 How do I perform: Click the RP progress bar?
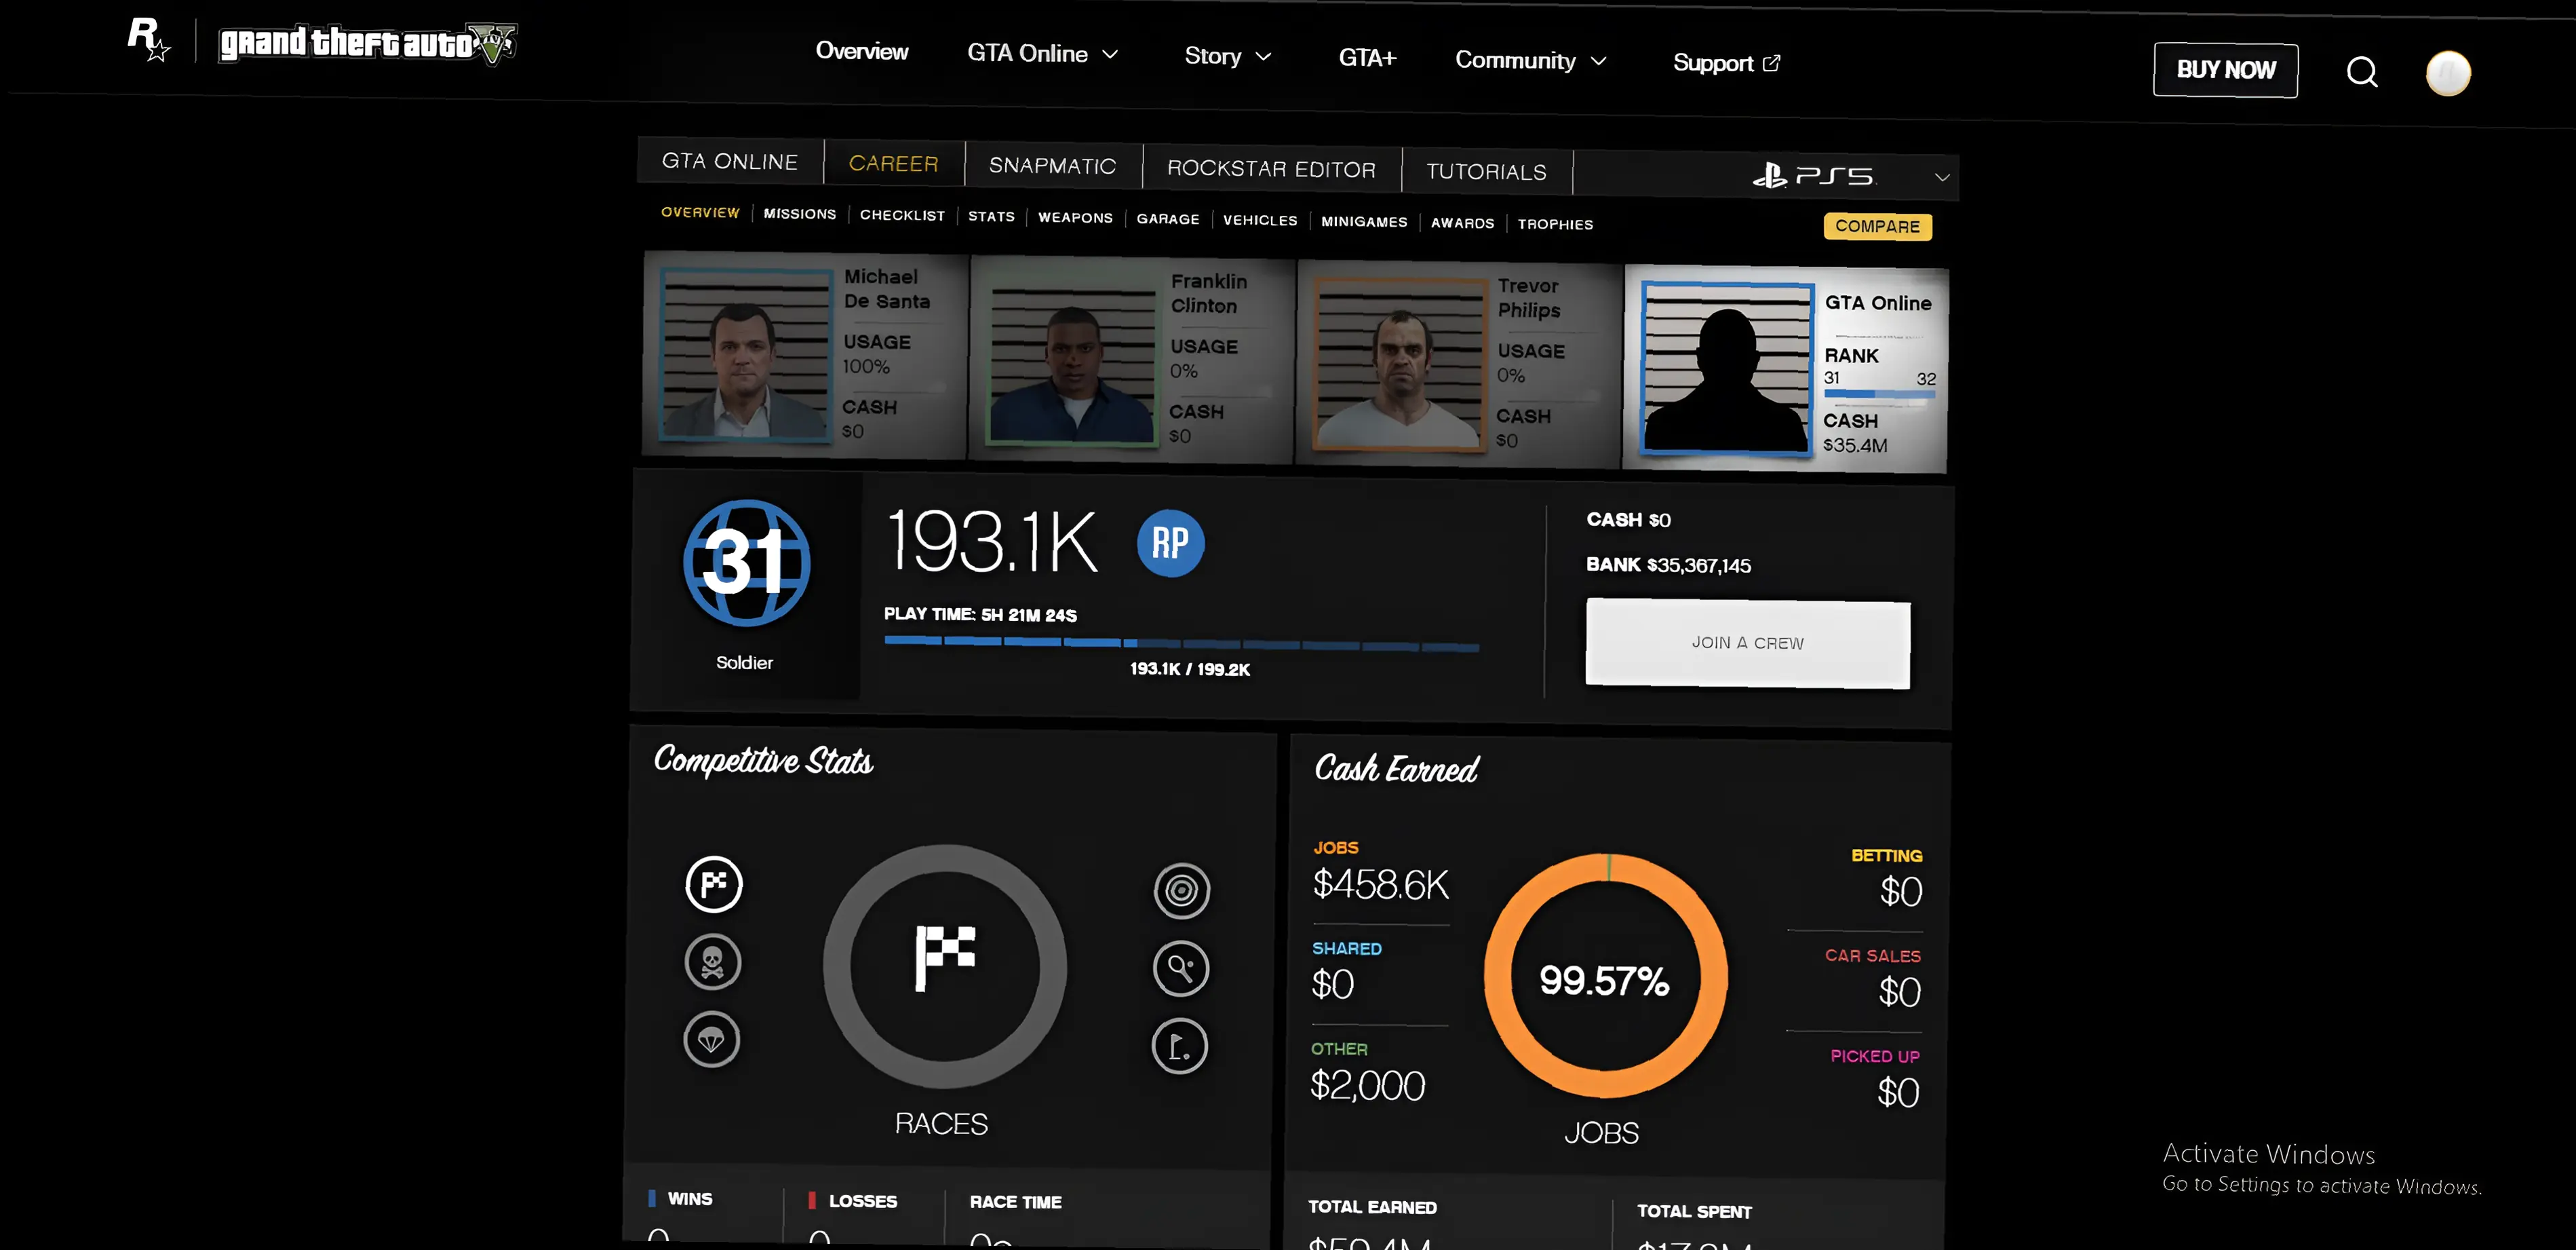(1181, 645)
